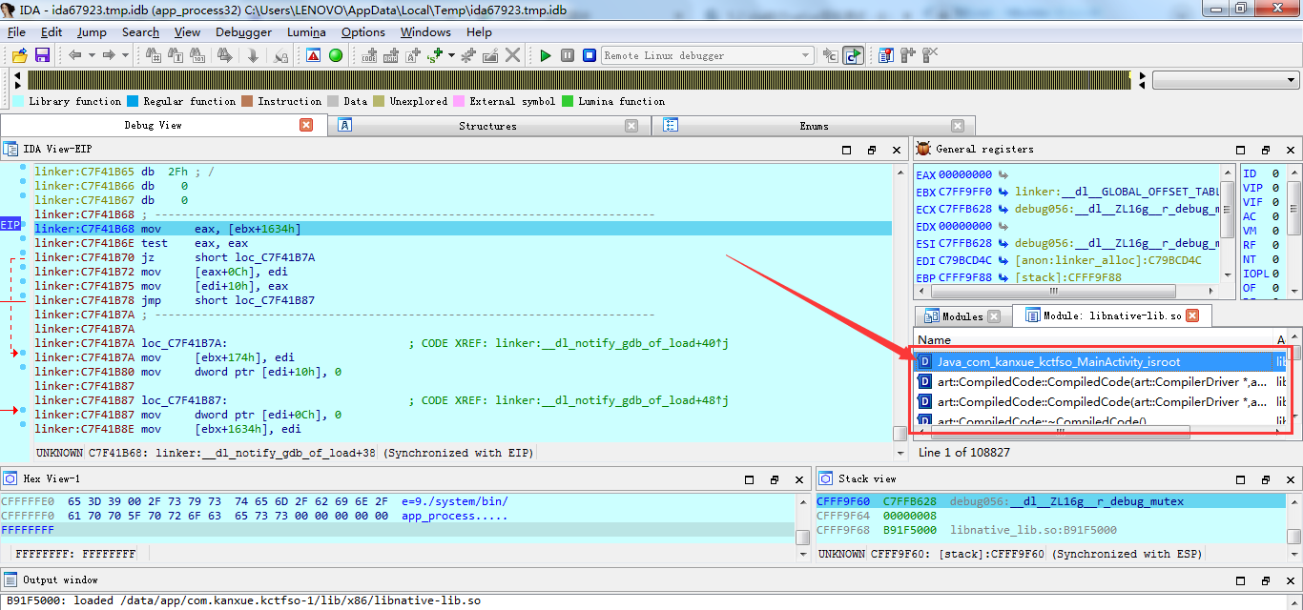1303x610 pixels.
Task: Open the forward-navigation history dropdown arrow
Action: (125, 55)
